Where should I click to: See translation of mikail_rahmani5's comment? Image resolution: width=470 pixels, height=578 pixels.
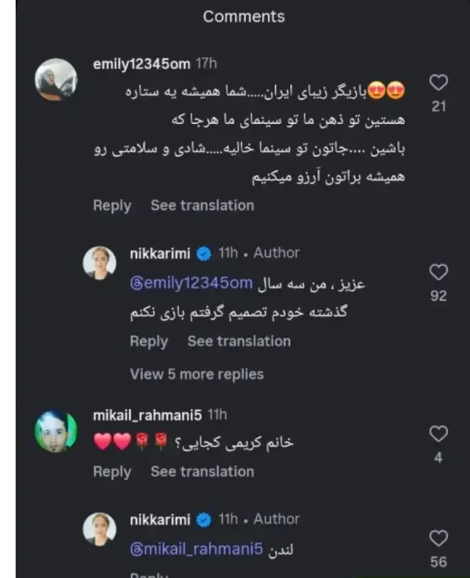pyautogui.click(x=202, y=472)
